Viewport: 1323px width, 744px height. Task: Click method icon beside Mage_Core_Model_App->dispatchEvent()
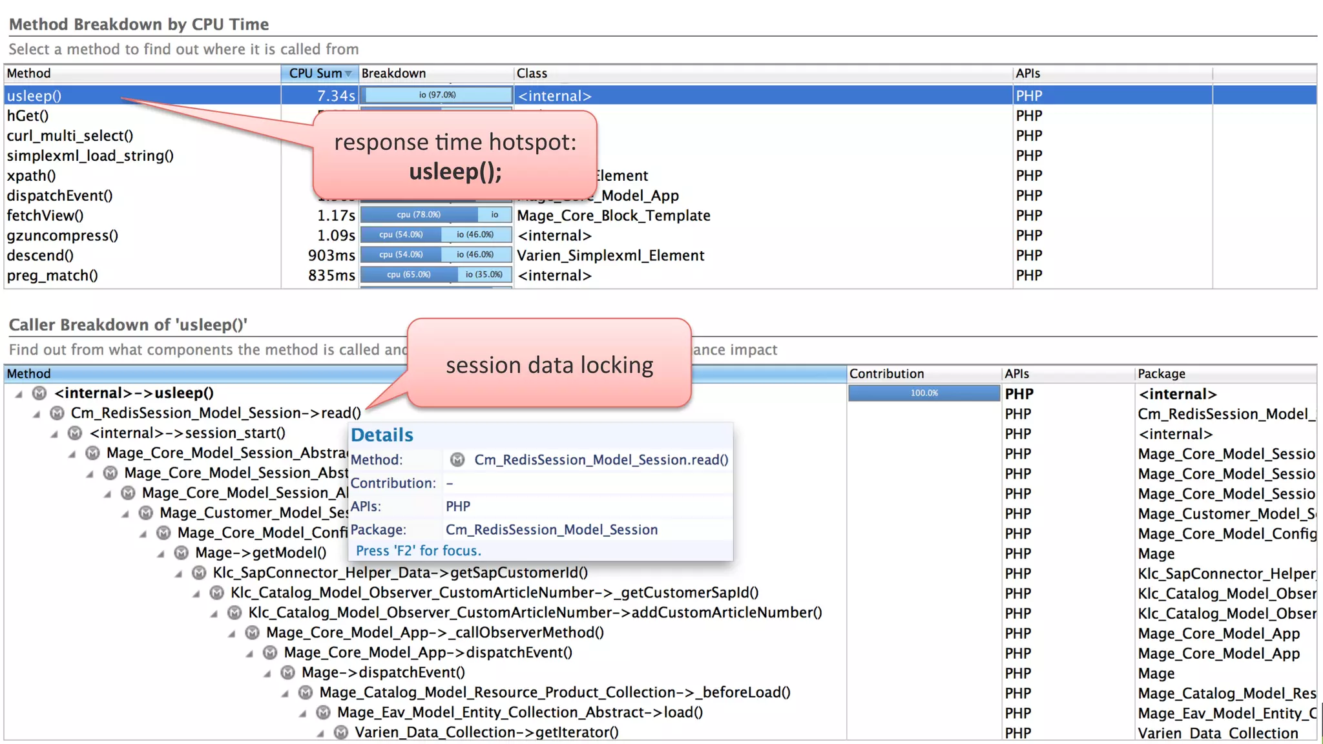[x=270, y=652]
